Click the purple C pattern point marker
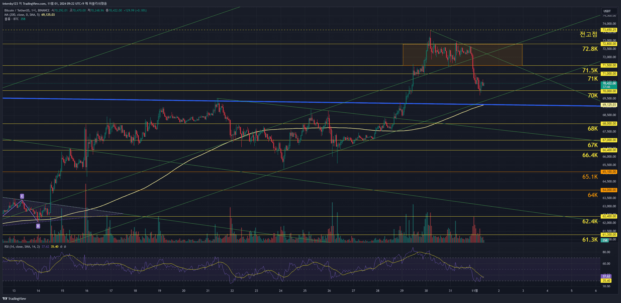This screenshot has width=621, height=303. 22,196
